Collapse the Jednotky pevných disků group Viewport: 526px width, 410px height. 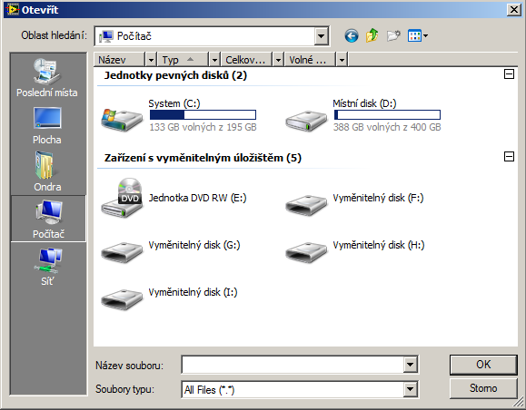[x=509, y=74]
